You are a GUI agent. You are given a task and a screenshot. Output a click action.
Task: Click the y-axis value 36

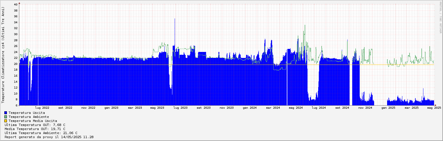point(16,16)
